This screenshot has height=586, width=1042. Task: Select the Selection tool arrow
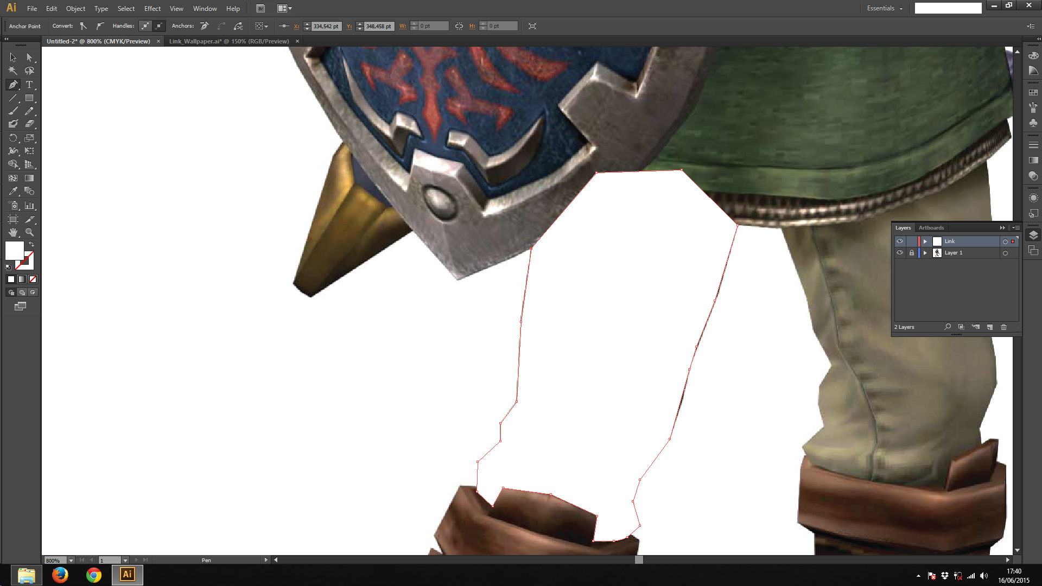coord(13,57)
